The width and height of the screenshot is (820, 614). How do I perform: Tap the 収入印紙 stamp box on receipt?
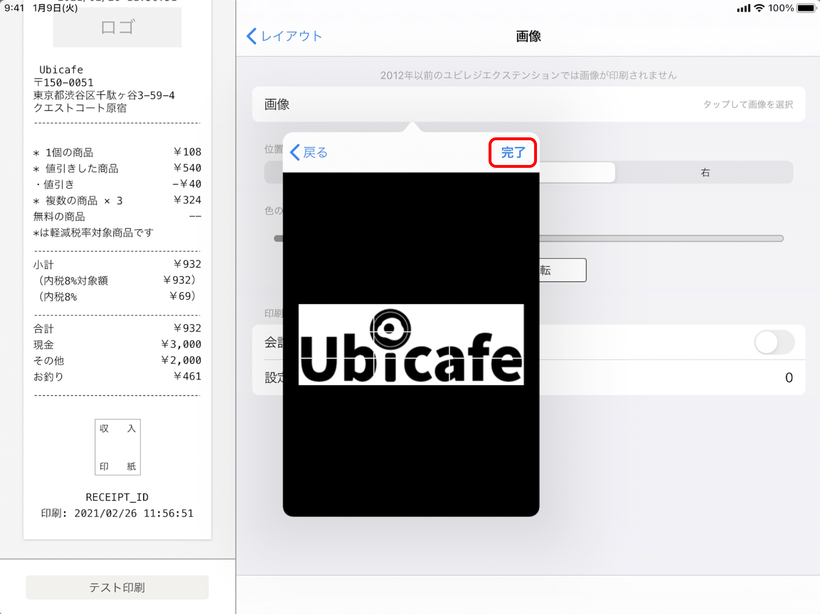pyautogui.click(x=118, y=447)
